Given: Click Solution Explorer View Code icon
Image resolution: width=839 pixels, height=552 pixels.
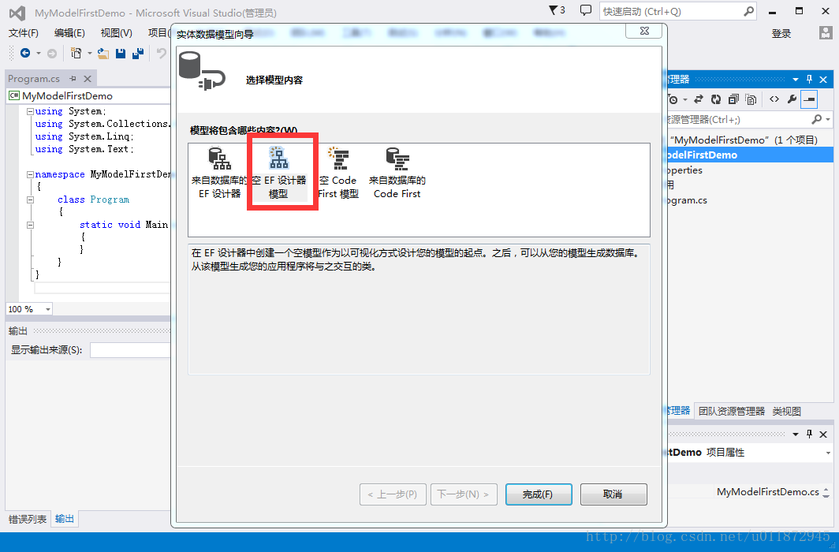Looking at the screenshot, I should (774, 99).
